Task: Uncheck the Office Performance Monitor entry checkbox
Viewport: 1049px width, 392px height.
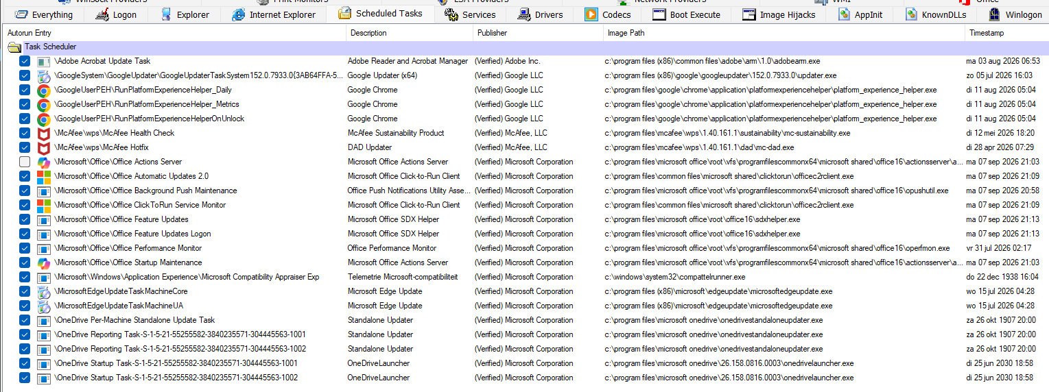Action: tap(25, 249)
